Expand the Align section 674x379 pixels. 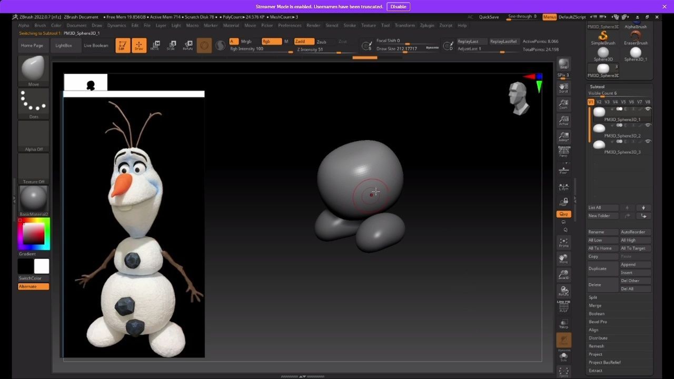click(x=593, y=330)
